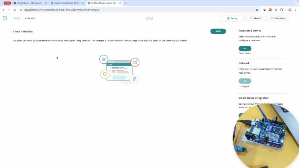Image resolution: width=299 pixels, height=168 pixels.
Task: Navigate to Things breadcrumb
Action: point(16,18)
